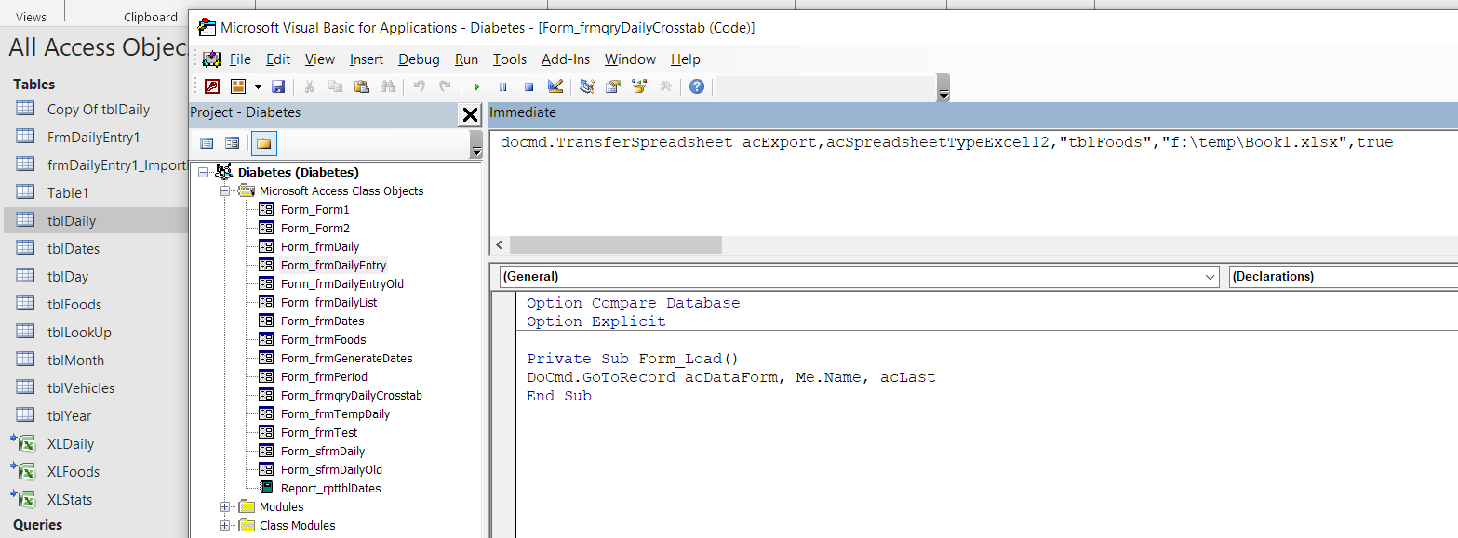Open Object Browser icon in toolbar

pyautogui.click(x=639, y=86)
